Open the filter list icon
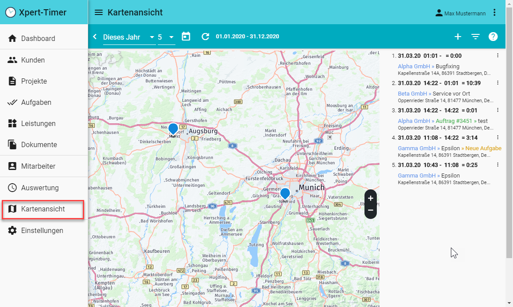 click(476, 37)
